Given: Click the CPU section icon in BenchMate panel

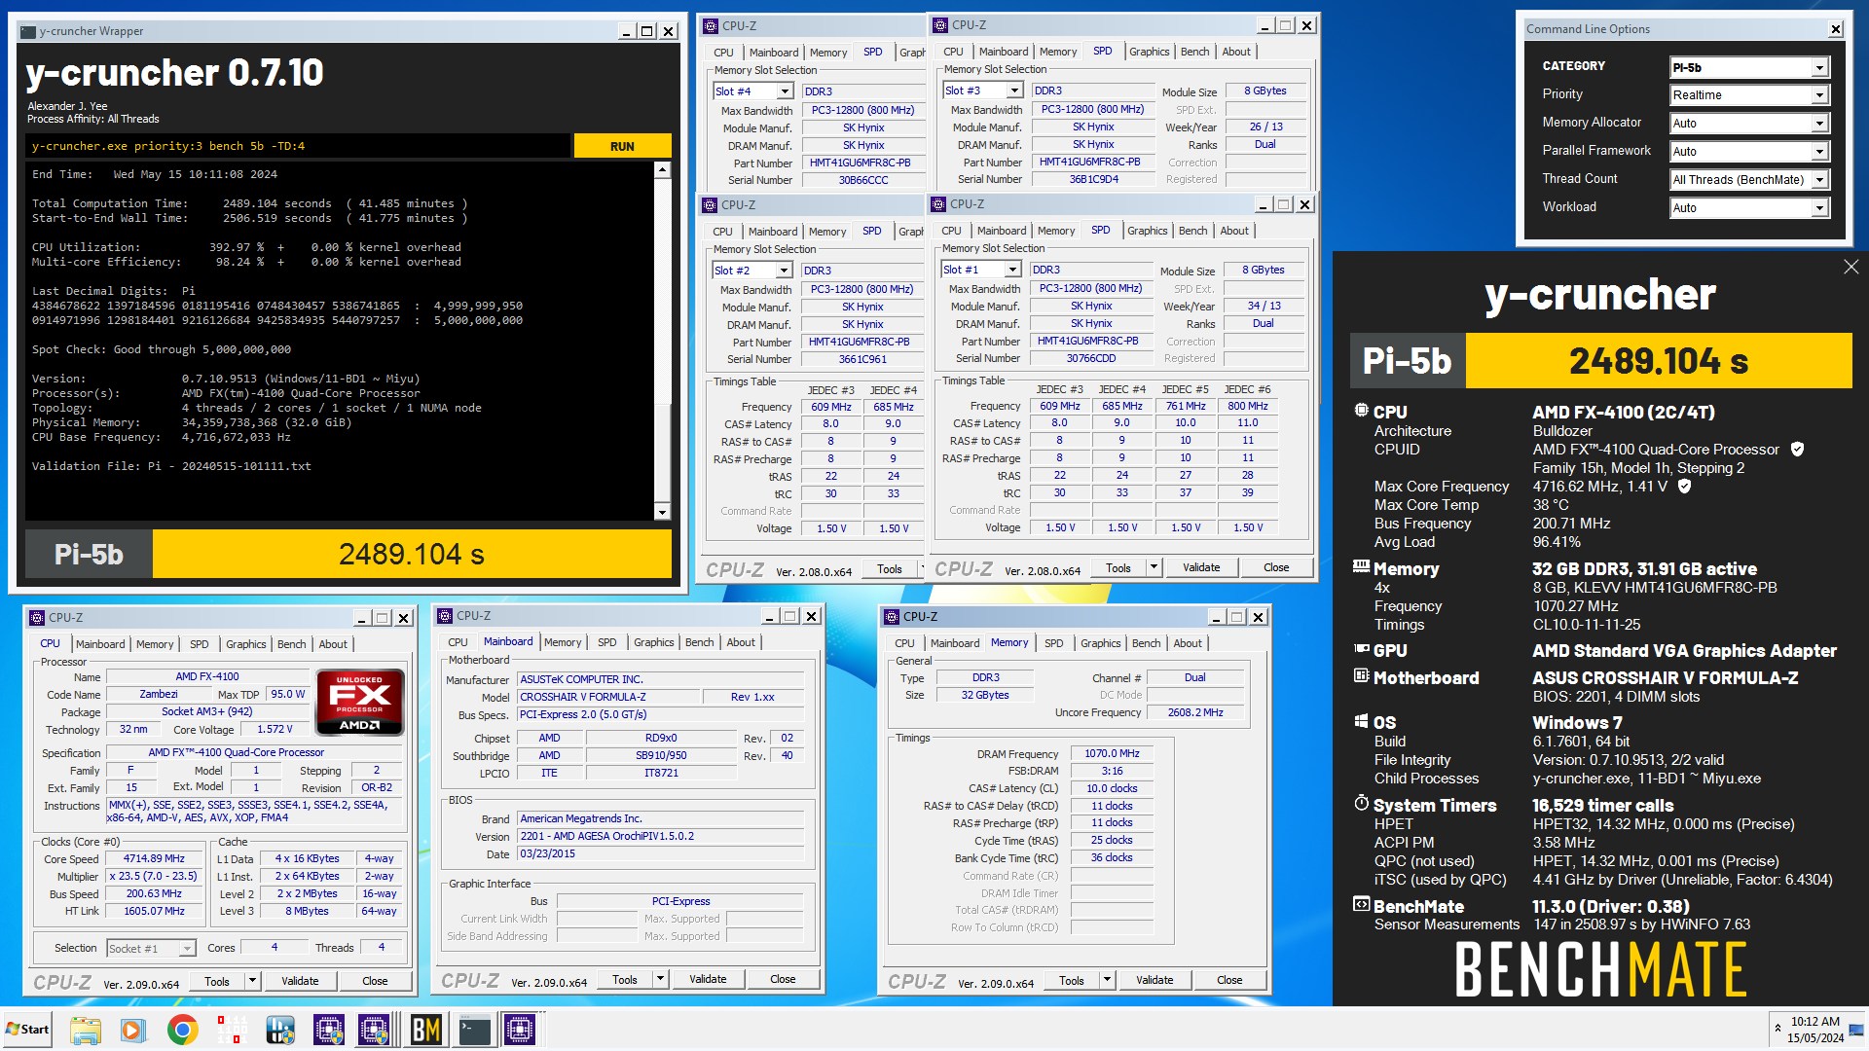Looking at the screenshot, I should (1361, 411).
